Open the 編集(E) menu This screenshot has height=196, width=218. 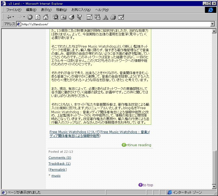click(x=31, y=10)
